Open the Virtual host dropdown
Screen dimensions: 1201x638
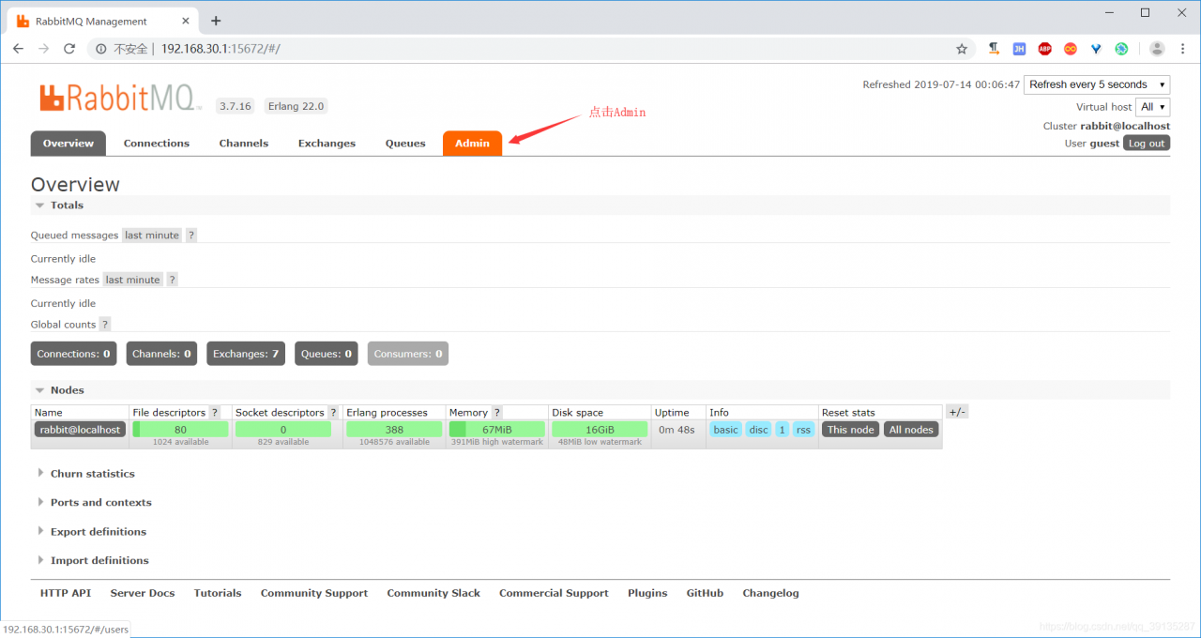(1152, 107)
